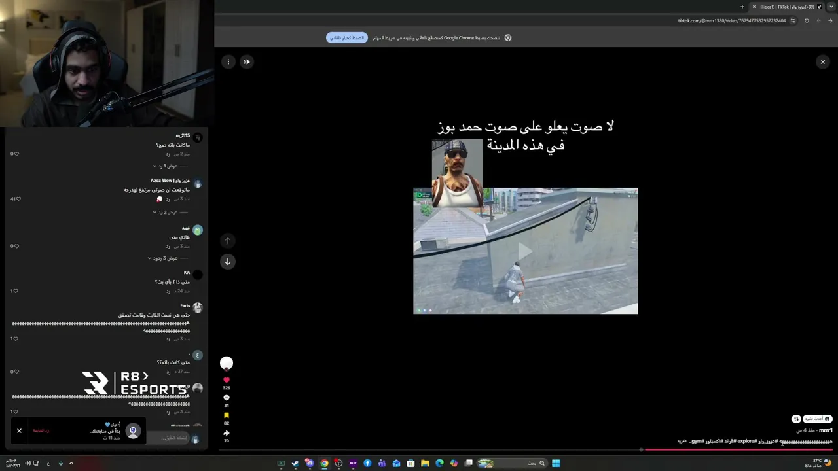This screenshot has width=838, height=471.
Task: Click the tiktok.com address bar URL
Action: [731, 20]
